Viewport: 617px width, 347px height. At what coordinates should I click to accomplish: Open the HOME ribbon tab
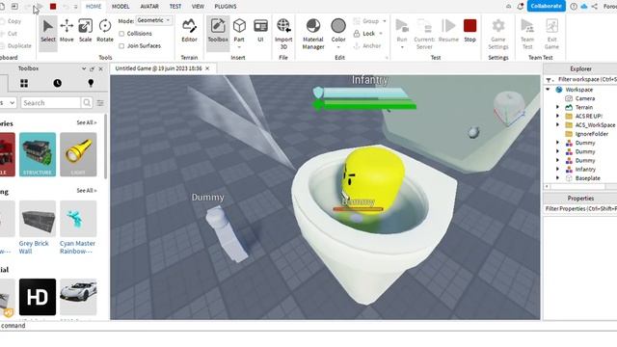(x=94, y=7)
